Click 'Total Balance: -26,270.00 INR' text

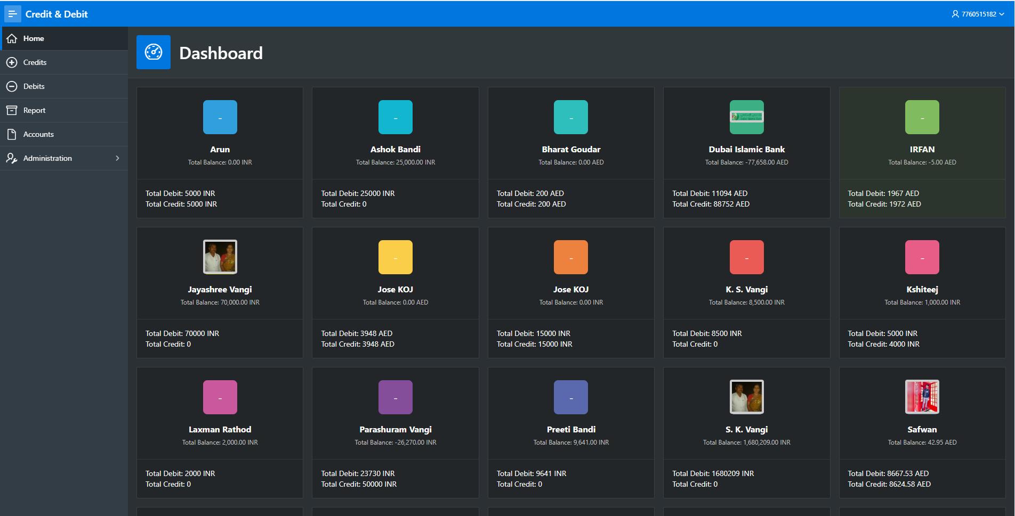click(396, 443)
